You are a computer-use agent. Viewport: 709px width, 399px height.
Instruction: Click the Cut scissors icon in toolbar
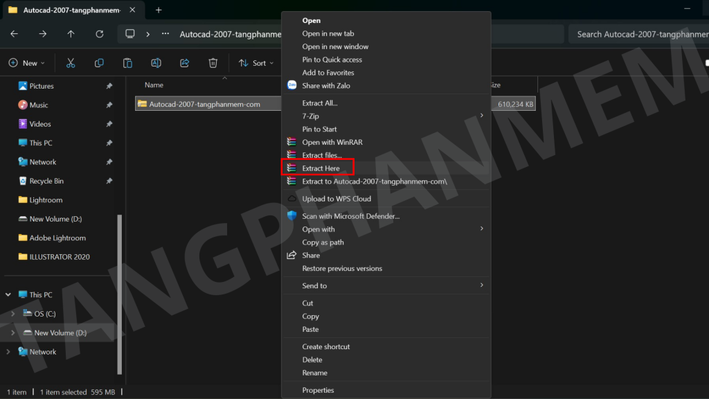click(x=71, y=63)
